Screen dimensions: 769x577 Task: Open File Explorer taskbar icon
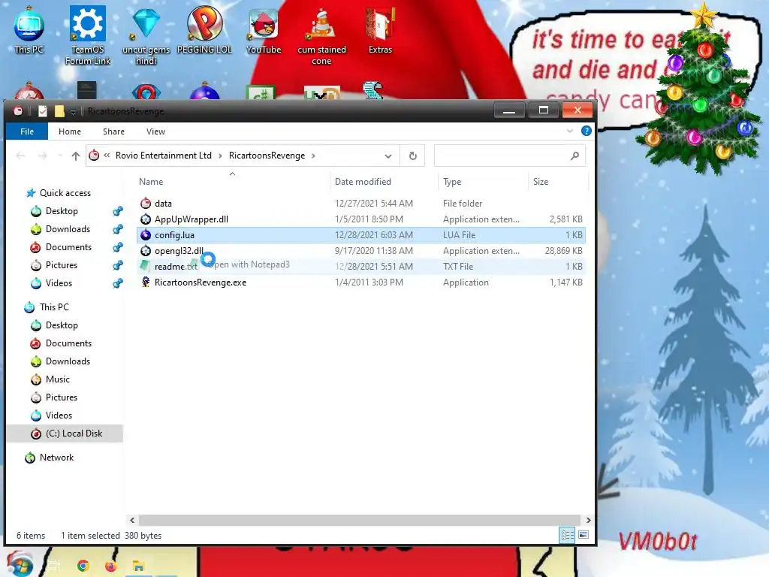pos(138,566)
